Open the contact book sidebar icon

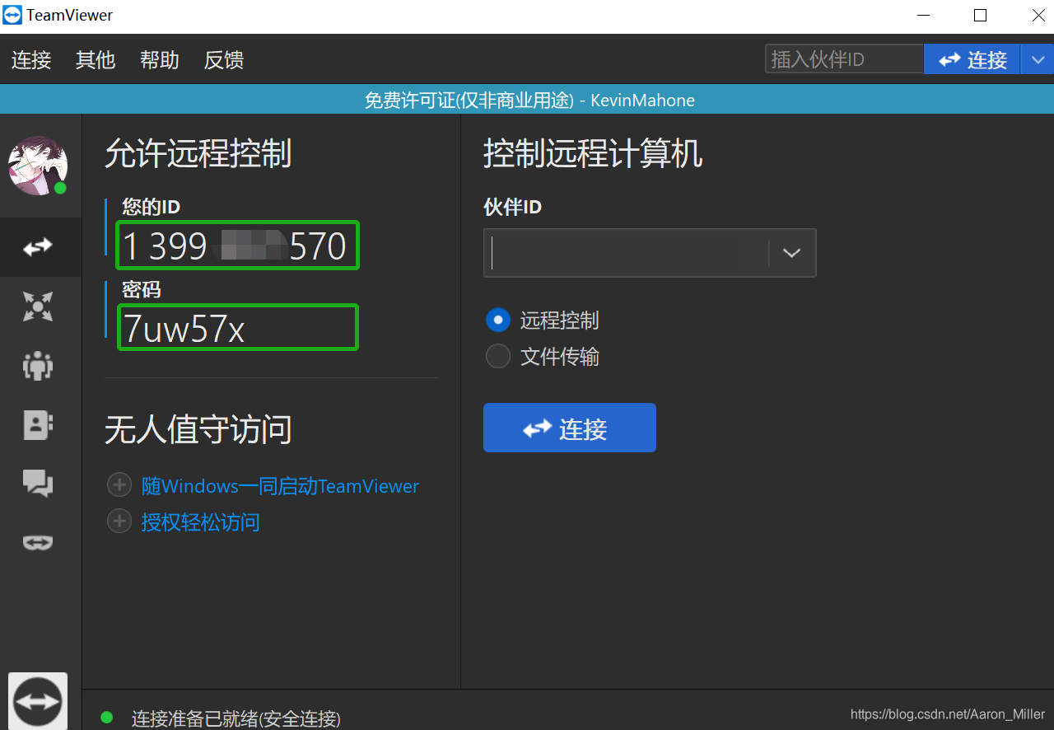click(38, 424)
